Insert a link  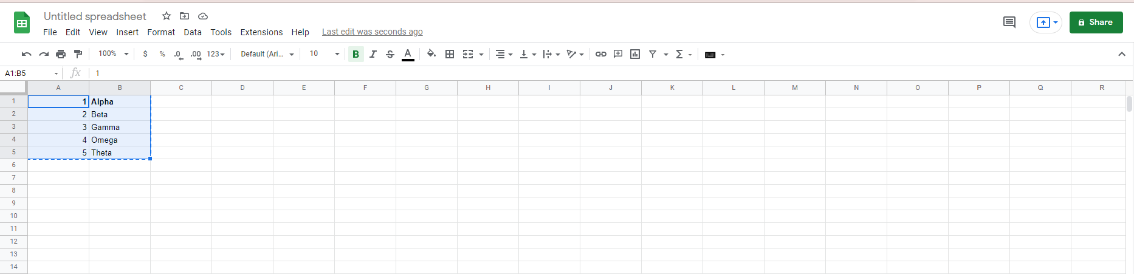pos(601,54)
